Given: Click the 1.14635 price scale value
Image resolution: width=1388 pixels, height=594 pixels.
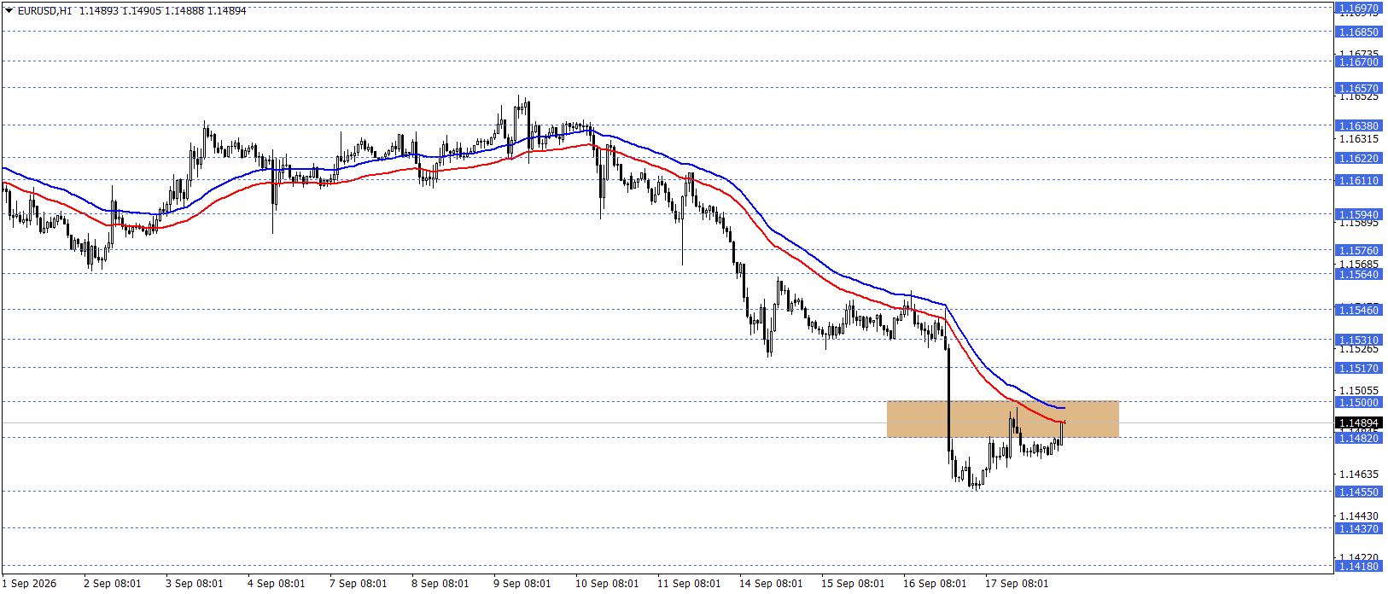Looking at the screenshot, I should 1358,474.
